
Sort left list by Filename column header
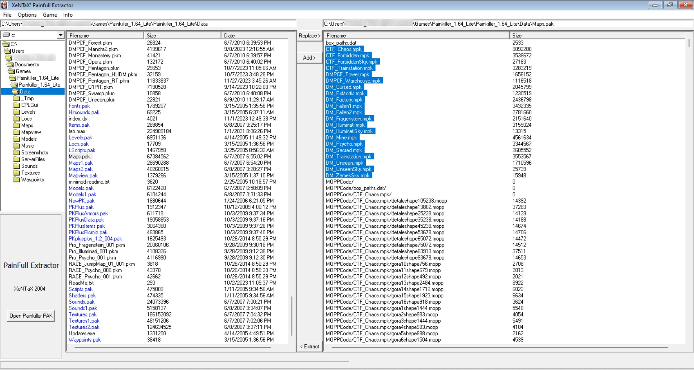pyautogui.click(x=105, y=35)
